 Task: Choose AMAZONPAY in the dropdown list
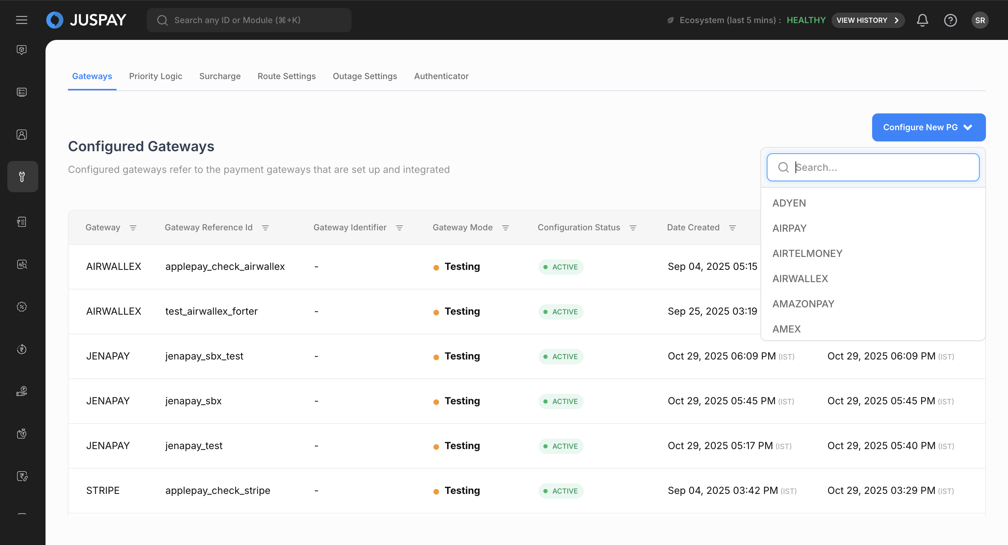tap(803, 303)
